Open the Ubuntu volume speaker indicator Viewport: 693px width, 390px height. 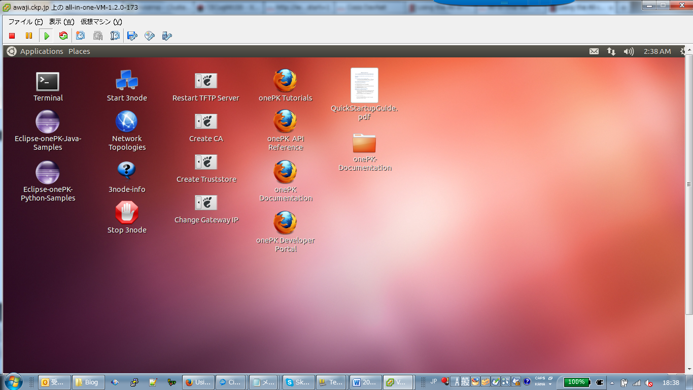[629, 51]
